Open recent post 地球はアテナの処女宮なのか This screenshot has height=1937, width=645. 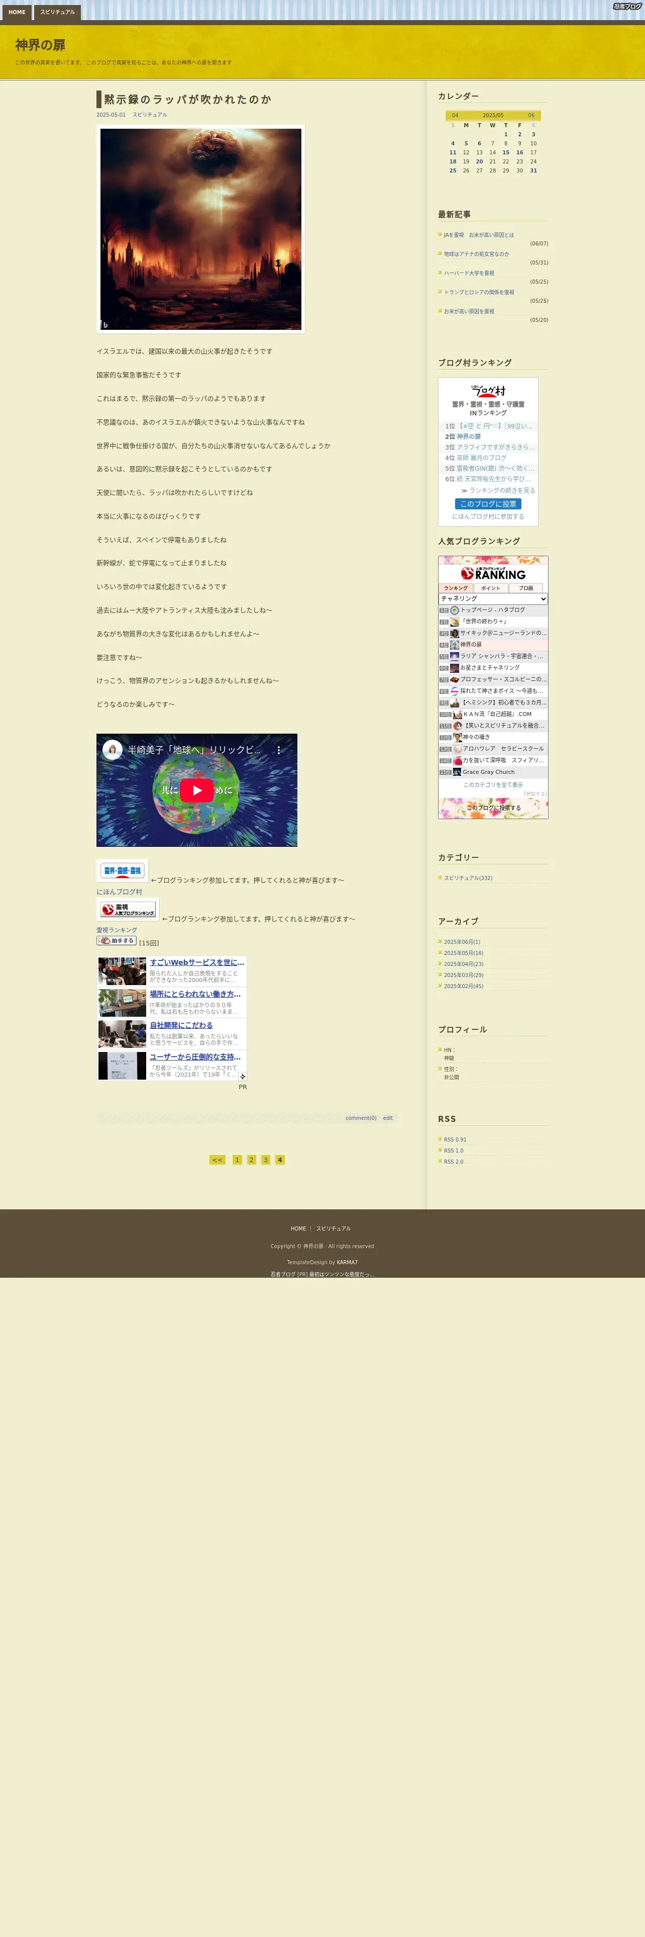point(476,254)
